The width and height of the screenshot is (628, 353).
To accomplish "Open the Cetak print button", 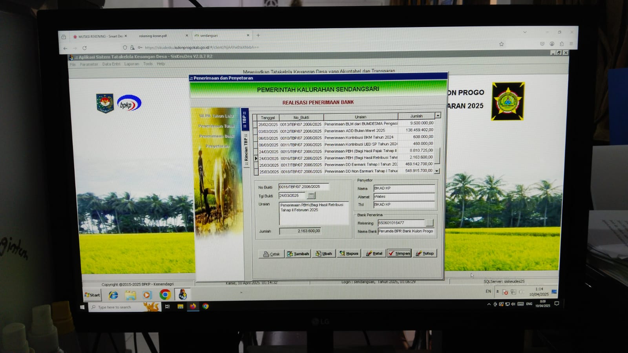I will [272, 254].
